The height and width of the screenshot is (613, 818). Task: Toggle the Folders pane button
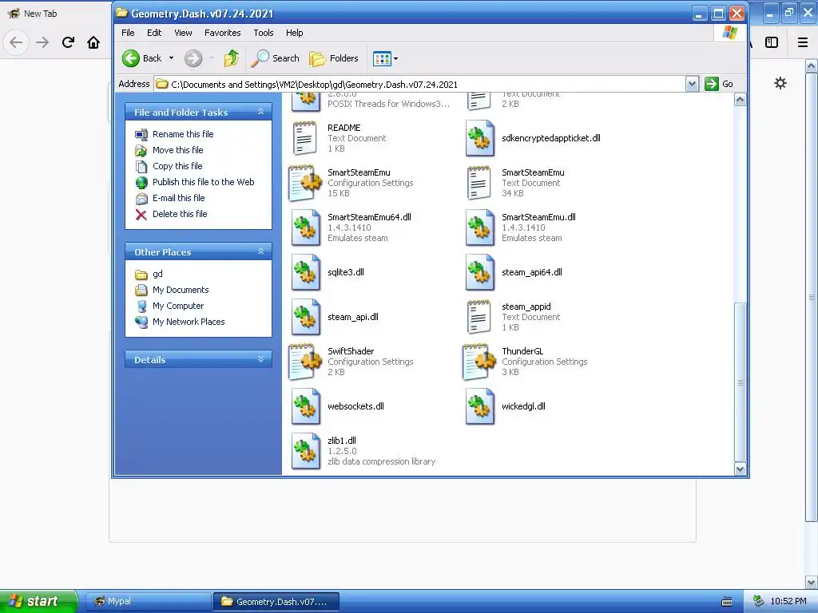334,58
